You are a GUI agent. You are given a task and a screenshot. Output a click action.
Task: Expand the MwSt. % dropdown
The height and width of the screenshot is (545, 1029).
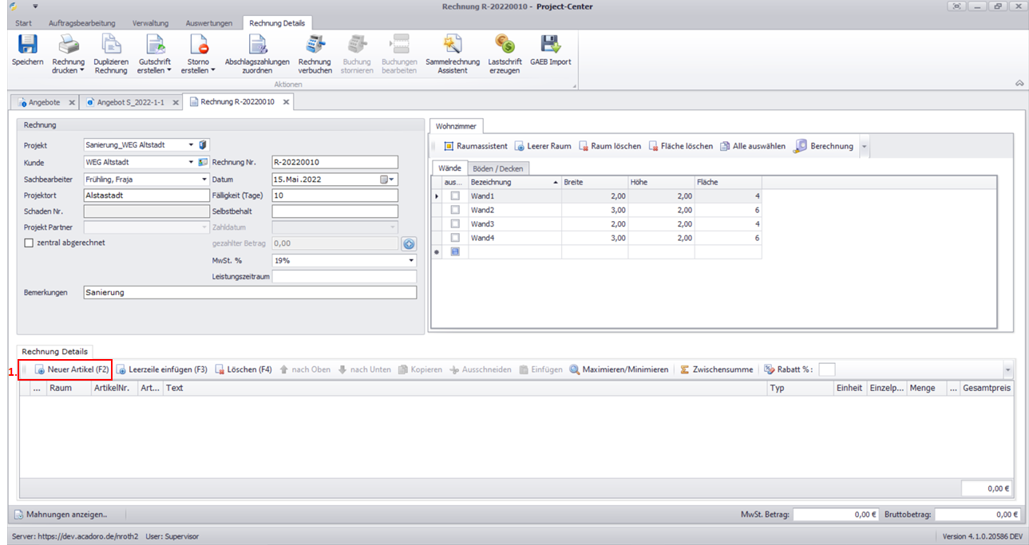(x=411, y=261)
